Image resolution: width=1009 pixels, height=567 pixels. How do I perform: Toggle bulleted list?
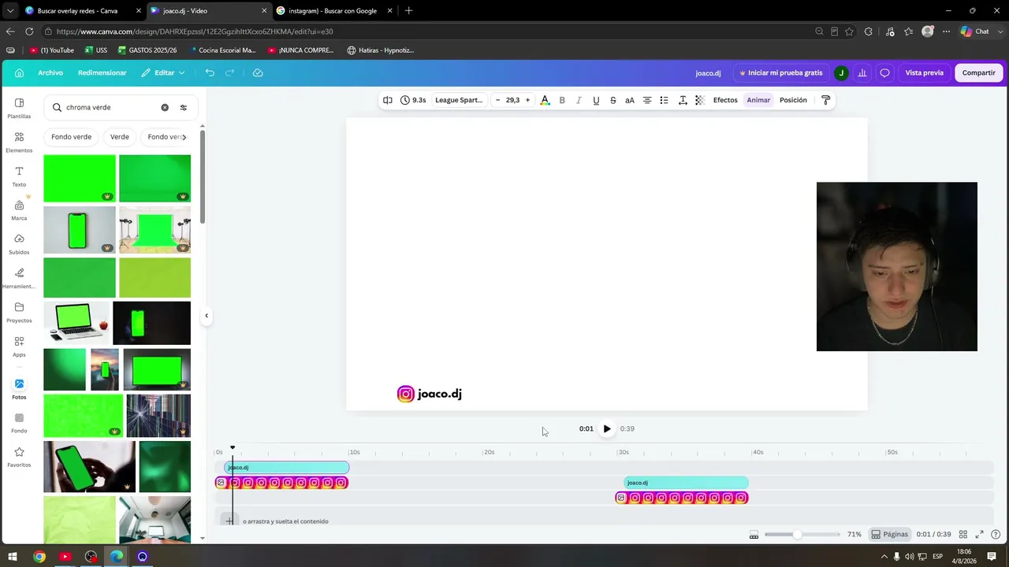pos(664,100)
